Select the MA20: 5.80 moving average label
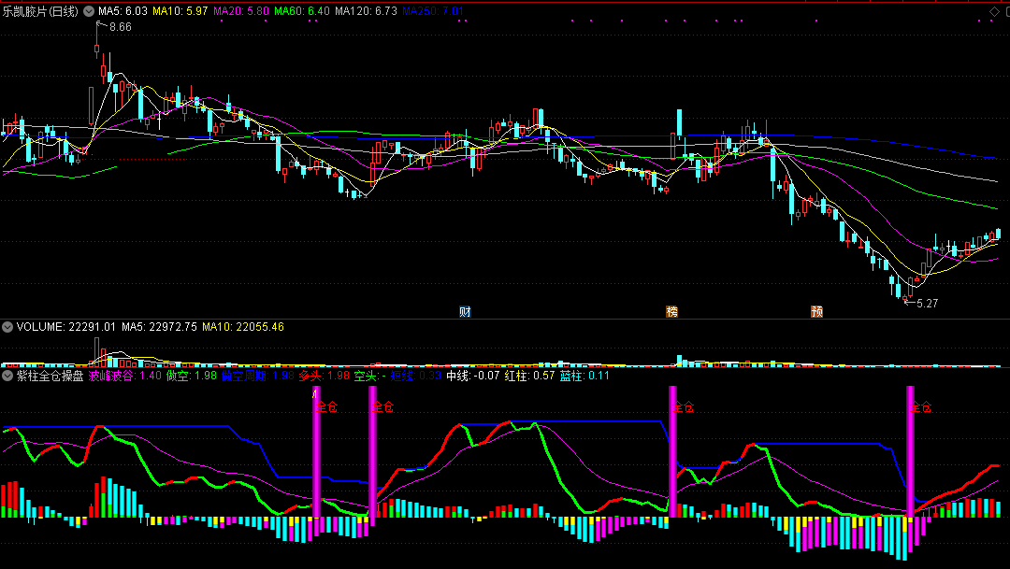Image resolution: width=1010 pixels, height=569 pixels. (x=241, y=11)
